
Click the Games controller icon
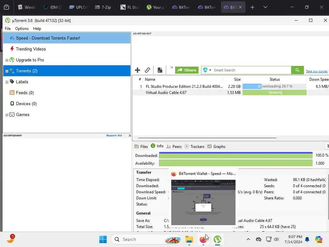[12, 114]
